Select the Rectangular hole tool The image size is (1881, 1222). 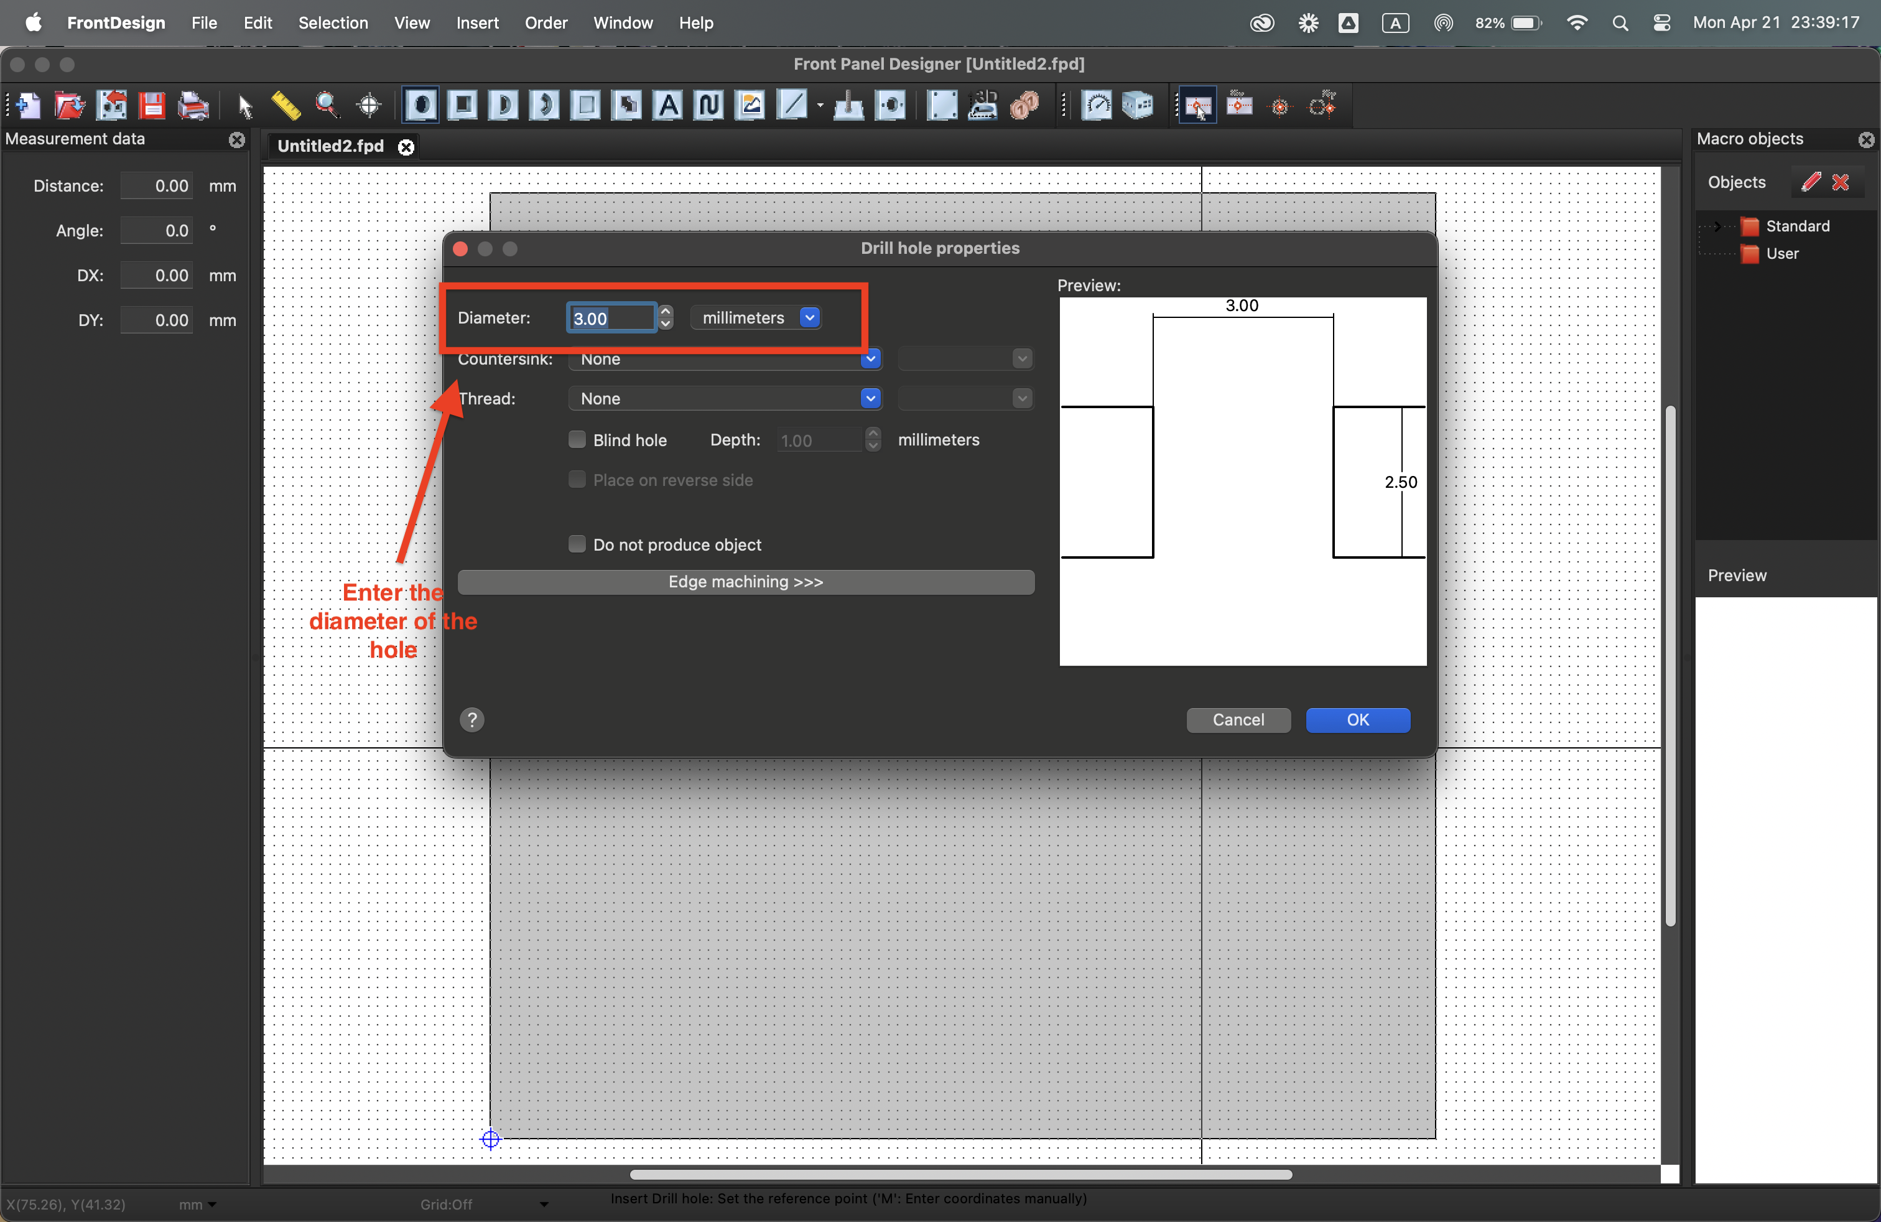pos(463,105)
